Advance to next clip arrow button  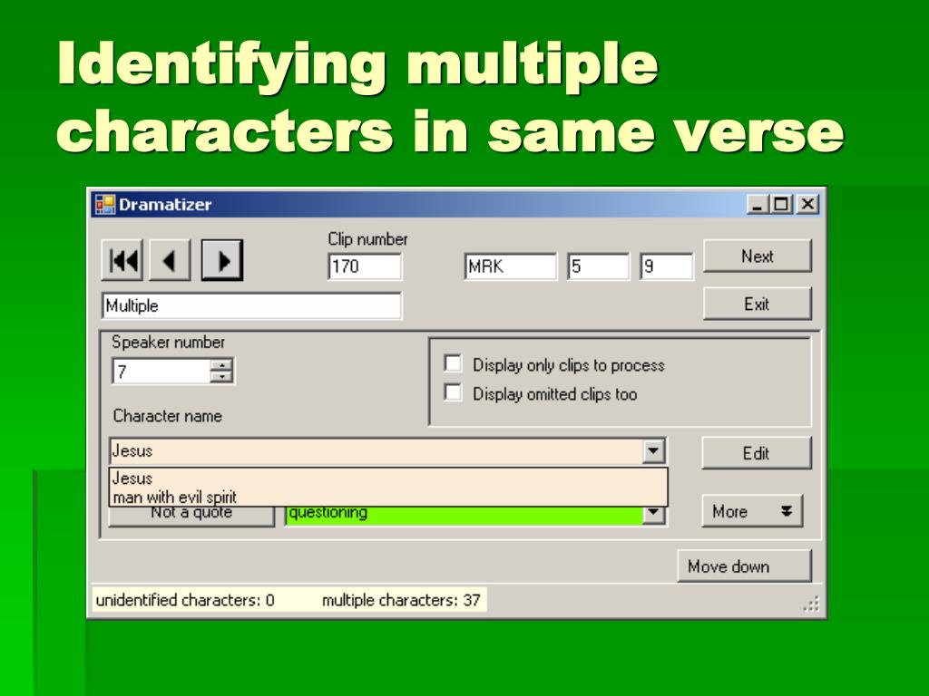point(222,260)
